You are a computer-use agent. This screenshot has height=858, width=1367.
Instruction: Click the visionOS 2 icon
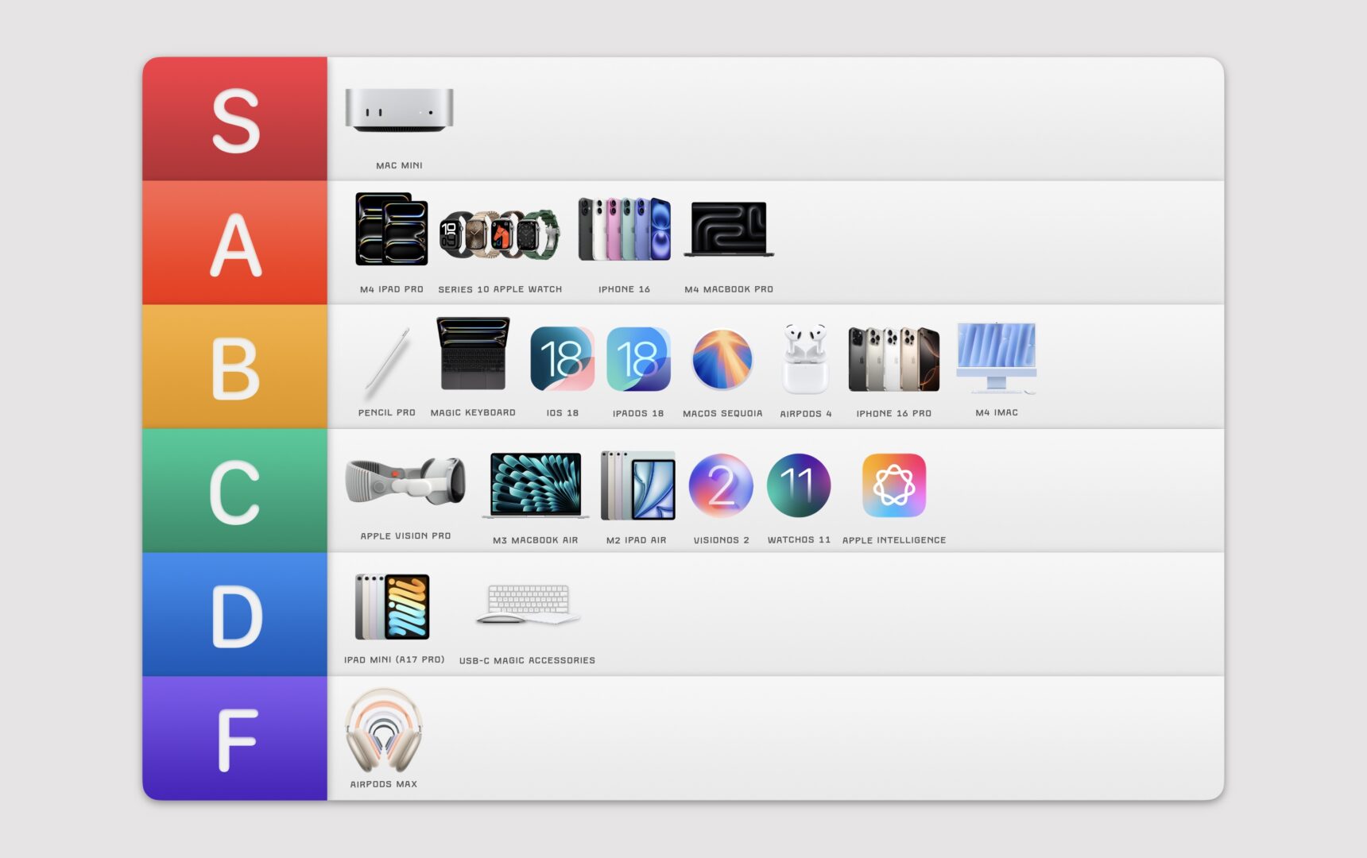pyautogui.click(x=721, y=485)
